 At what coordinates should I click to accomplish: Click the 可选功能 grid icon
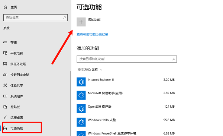click(x=5, y=128)
